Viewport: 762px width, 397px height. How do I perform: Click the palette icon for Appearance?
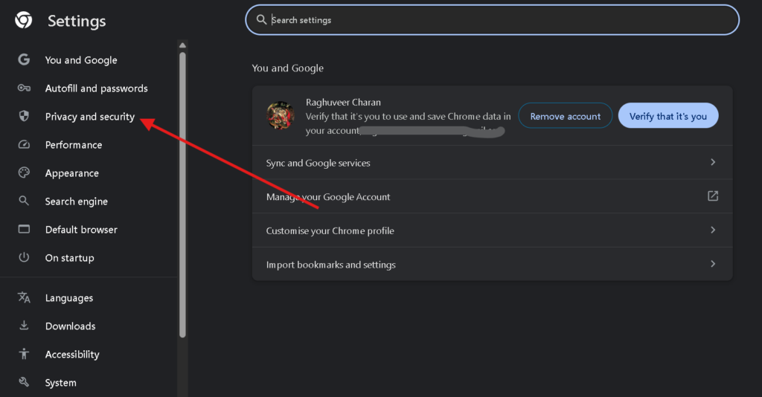(x=24, y=172)
